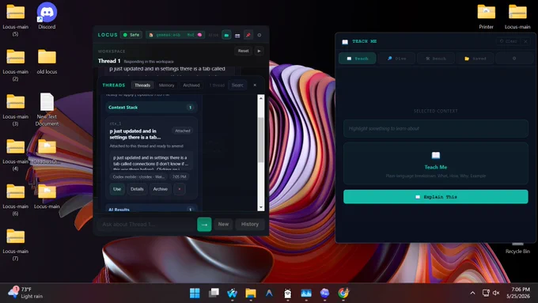
Task: Click the Use button on ctx_1 card
Action: coord(117,189)
